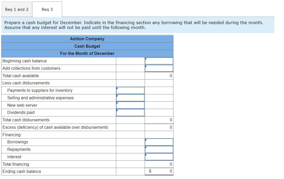The height and width of the screenshot is (179, 284).
Task: Click the Cash Budget title header
Action: [87, 46]
